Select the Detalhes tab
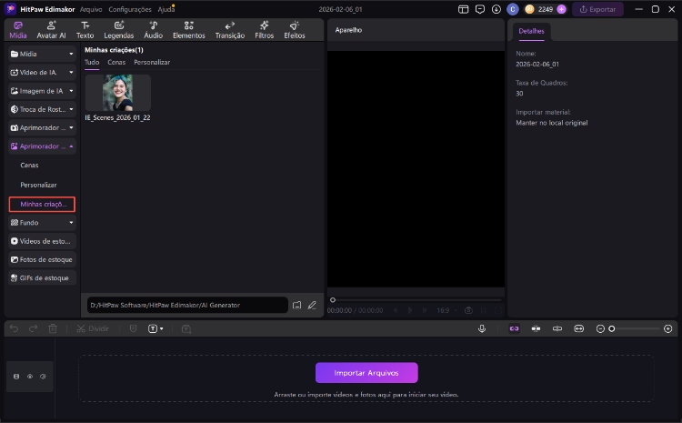The width and height of the screenshot is (682, 423). 531,31
